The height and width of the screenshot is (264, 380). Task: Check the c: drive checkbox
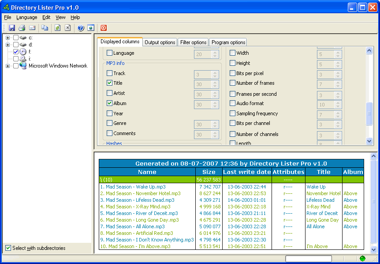click(x=16, y=38)
